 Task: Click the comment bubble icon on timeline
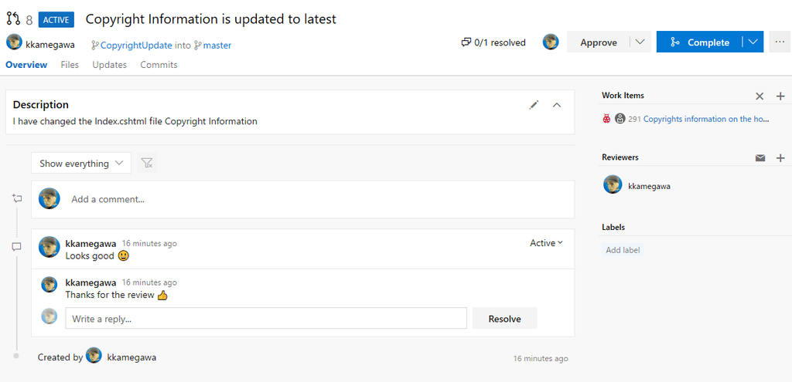(16, 247)
